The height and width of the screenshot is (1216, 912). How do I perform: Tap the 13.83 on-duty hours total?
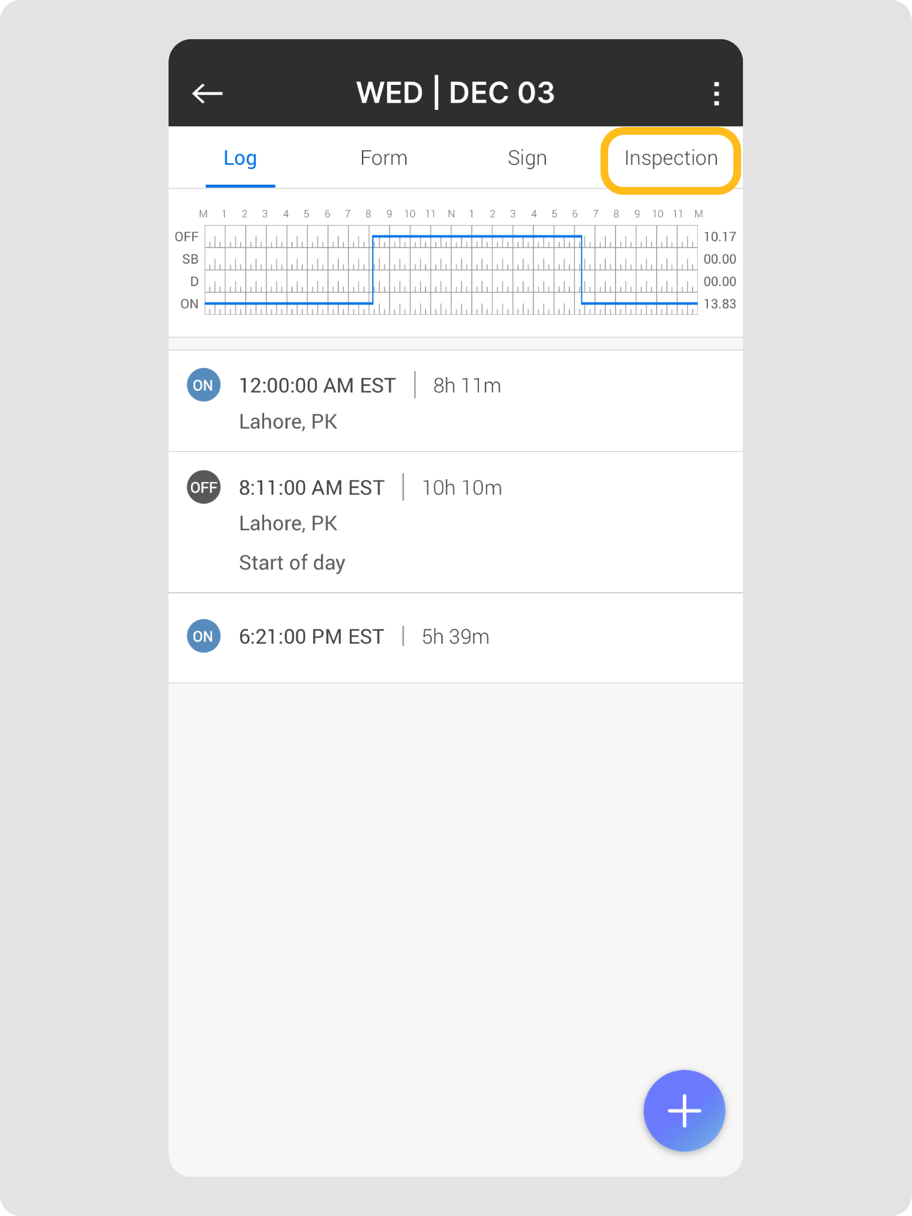(x=719, y=304)
